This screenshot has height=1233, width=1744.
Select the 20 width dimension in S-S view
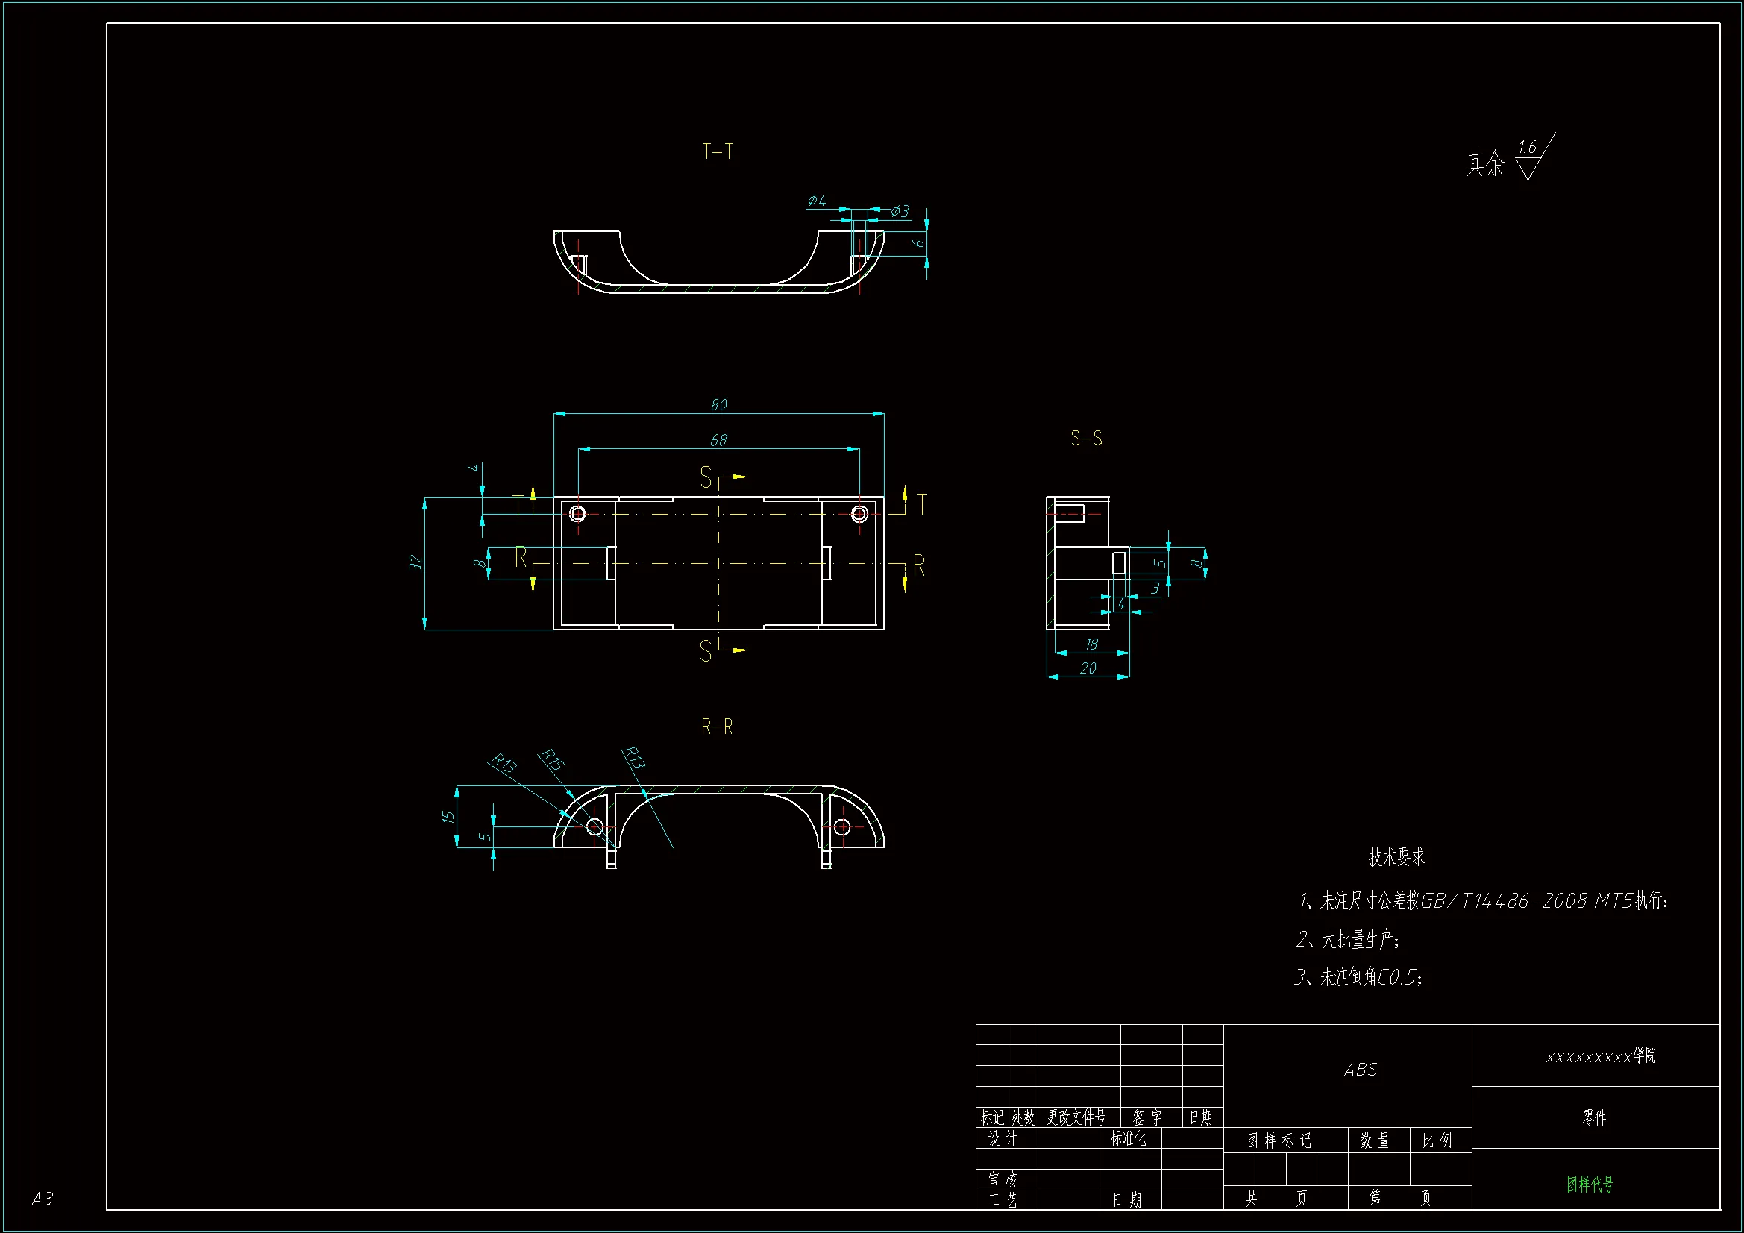pos(1088,668)
